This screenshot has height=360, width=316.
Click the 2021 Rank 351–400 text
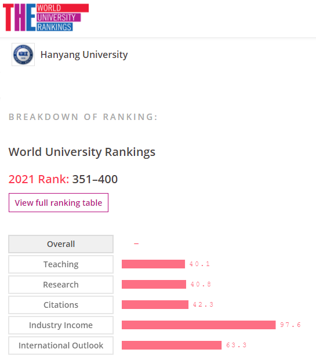[x=63, y=179]
